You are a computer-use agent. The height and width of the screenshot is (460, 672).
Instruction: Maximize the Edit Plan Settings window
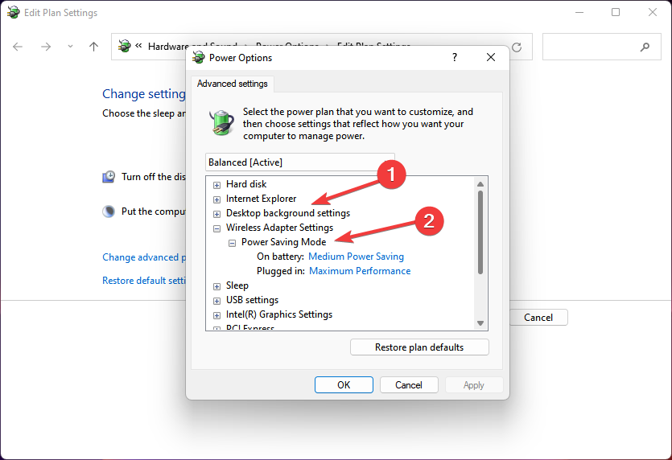616,12
